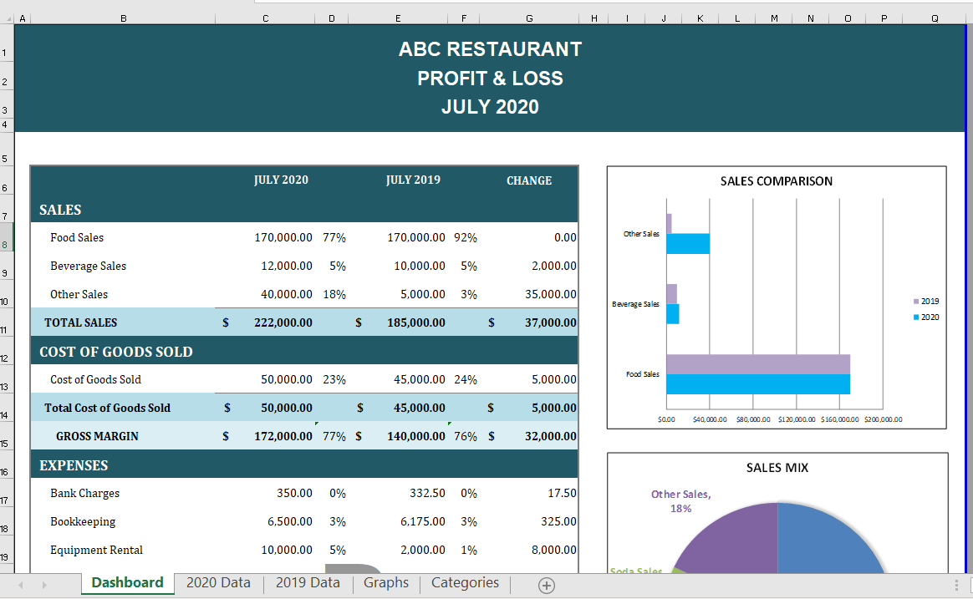Screen dimensions: 973x599
Task: Open the Categories sheet tab
Action: (465, 583)
